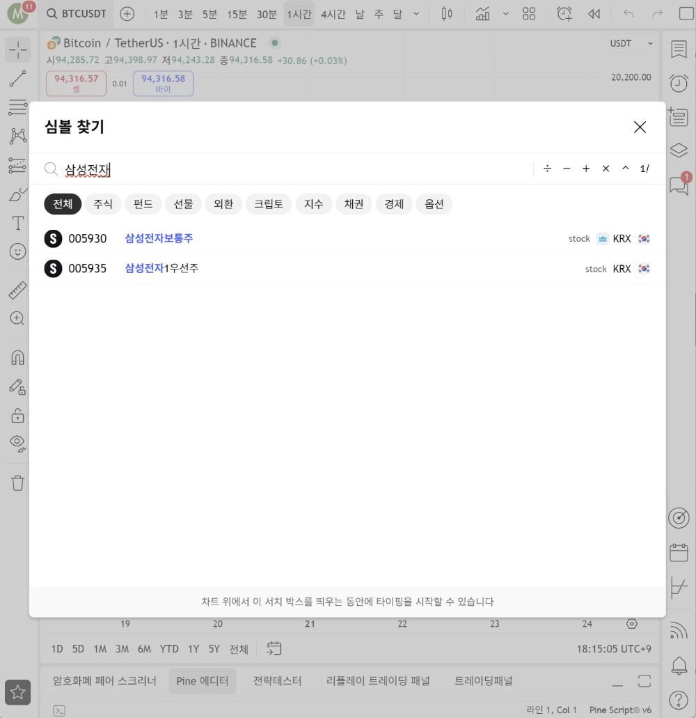Set the date range to 1M
The height and width of the screenshot is (718, 696).
click(100, 649)
